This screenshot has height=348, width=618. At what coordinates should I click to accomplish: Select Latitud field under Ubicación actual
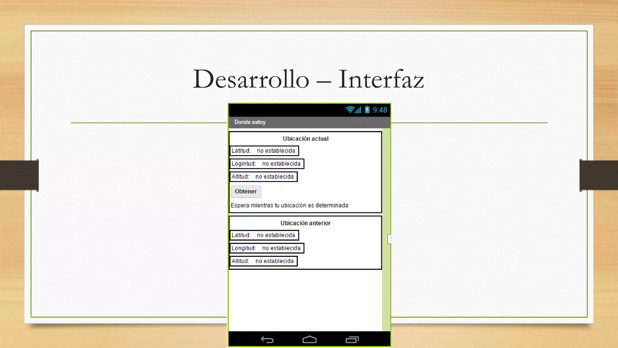(264, 151)
